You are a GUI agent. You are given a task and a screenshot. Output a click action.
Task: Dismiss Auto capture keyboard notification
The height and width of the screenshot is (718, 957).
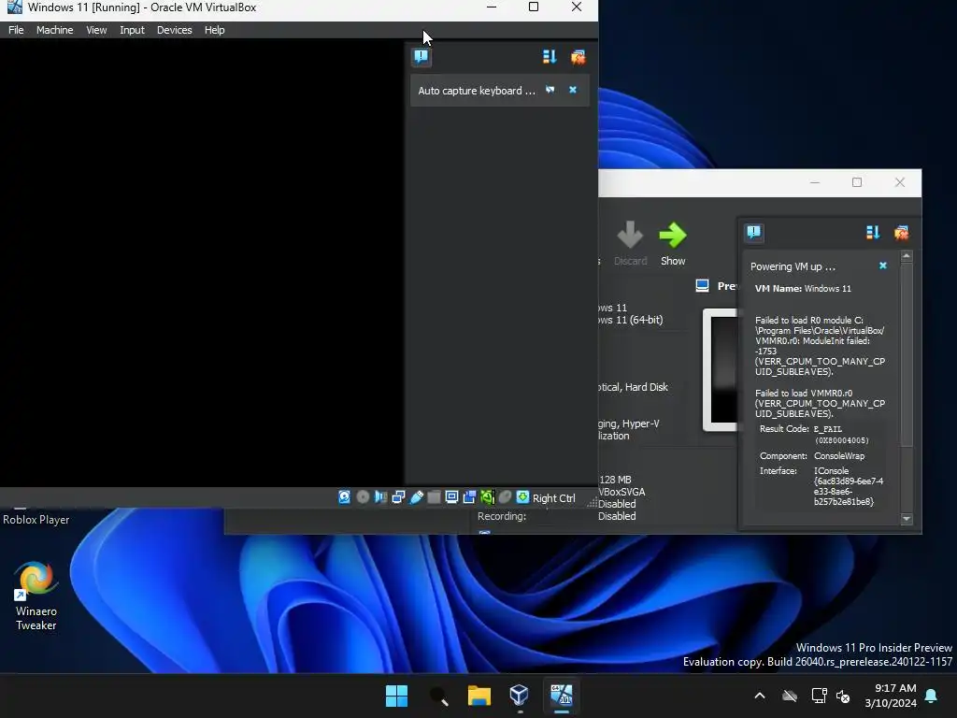pyautogui.click(x=573, y=90)
